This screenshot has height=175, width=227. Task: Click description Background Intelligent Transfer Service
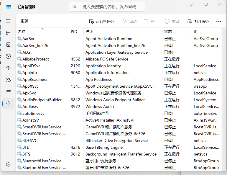[121, 154]
